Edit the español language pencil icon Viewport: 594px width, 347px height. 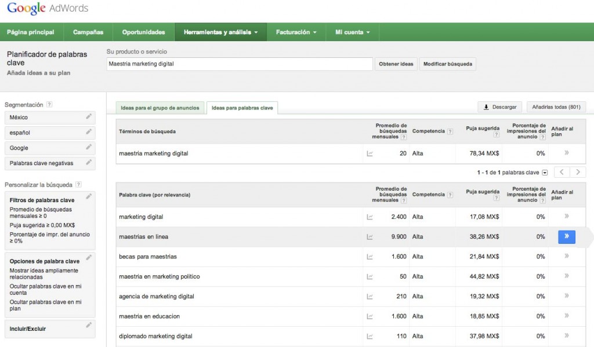click(x=89, y=132)
